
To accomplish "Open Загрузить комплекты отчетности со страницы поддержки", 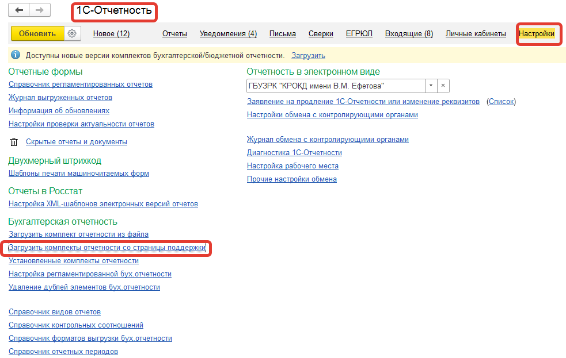I will click(107, 248).
